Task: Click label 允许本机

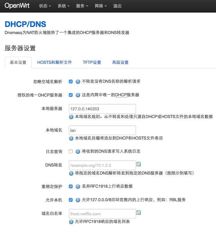Action: (54, 200)
